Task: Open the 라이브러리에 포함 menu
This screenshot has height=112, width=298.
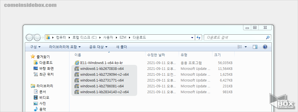Action: tap(65, 47)
